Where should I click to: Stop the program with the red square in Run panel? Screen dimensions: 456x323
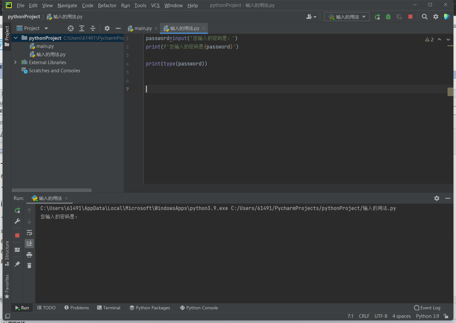[17, 235]
